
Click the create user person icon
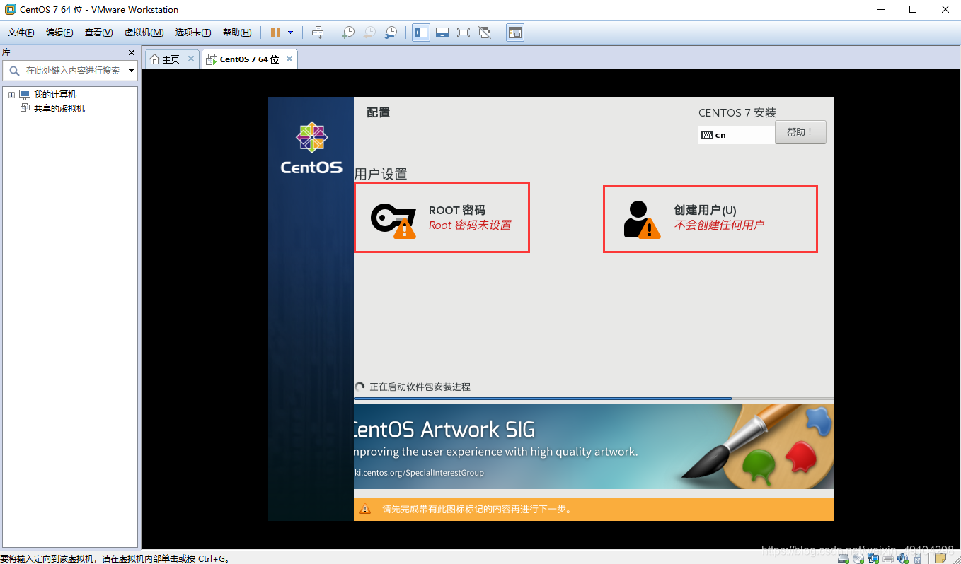[x=641, y=219]
